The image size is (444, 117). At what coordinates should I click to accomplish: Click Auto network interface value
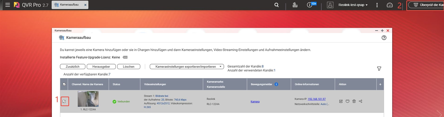(x=325, y=104)
